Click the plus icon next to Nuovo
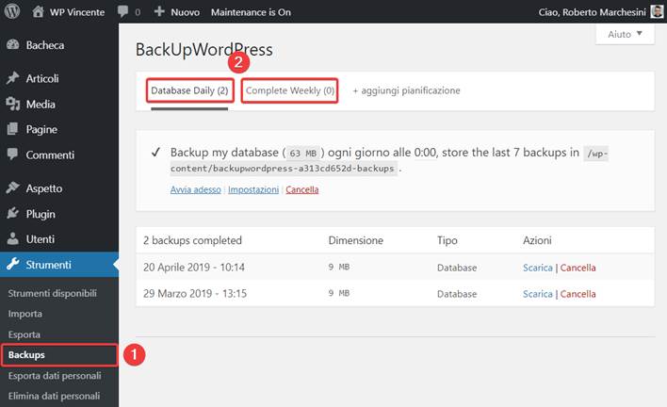 (x=159, y=11)
